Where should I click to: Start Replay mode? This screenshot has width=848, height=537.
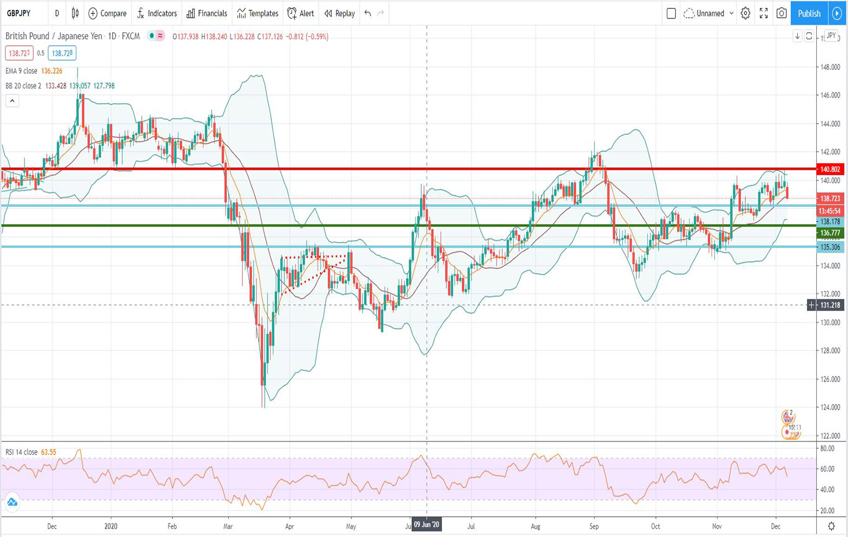coord(338,13)
